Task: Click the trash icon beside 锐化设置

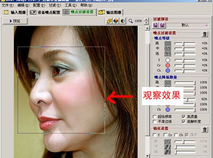Action: pos(204,130)
